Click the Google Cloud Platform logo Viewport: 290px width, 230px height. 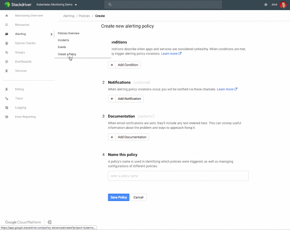pyautogui.click(x=23, y=222)
